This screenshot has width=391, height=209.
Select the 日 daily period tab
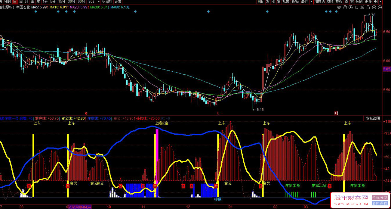coord(15,2)
